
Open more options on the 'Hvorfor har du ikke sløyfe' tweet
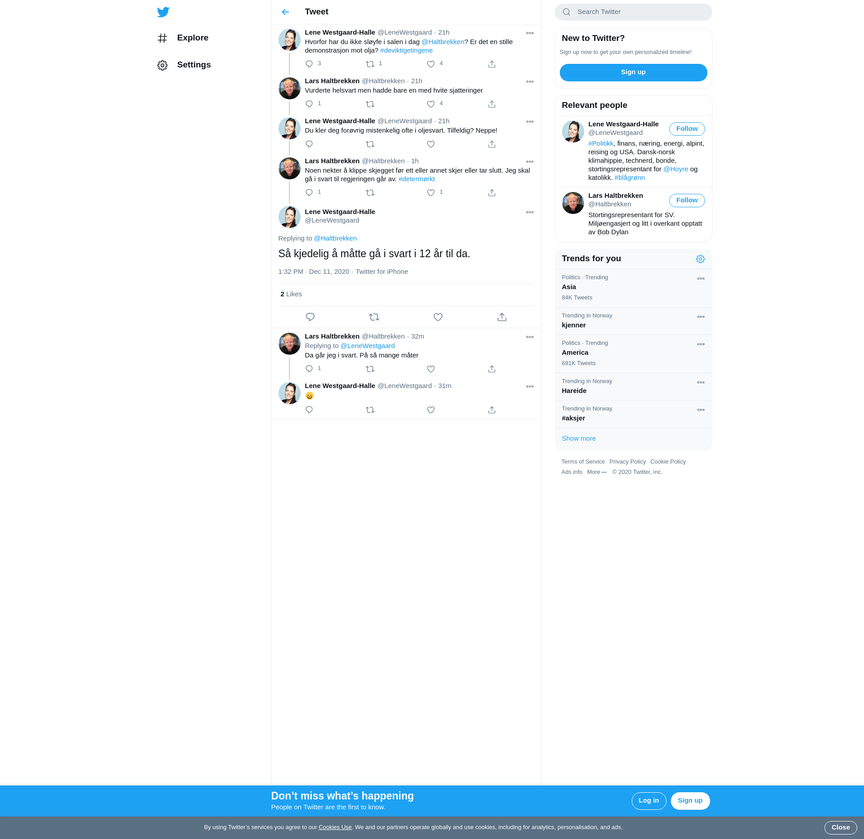tap(530, 33)
